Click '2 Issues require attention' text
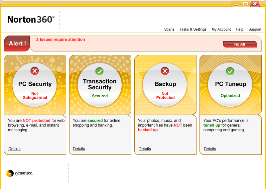 click(x=61, y=40)
